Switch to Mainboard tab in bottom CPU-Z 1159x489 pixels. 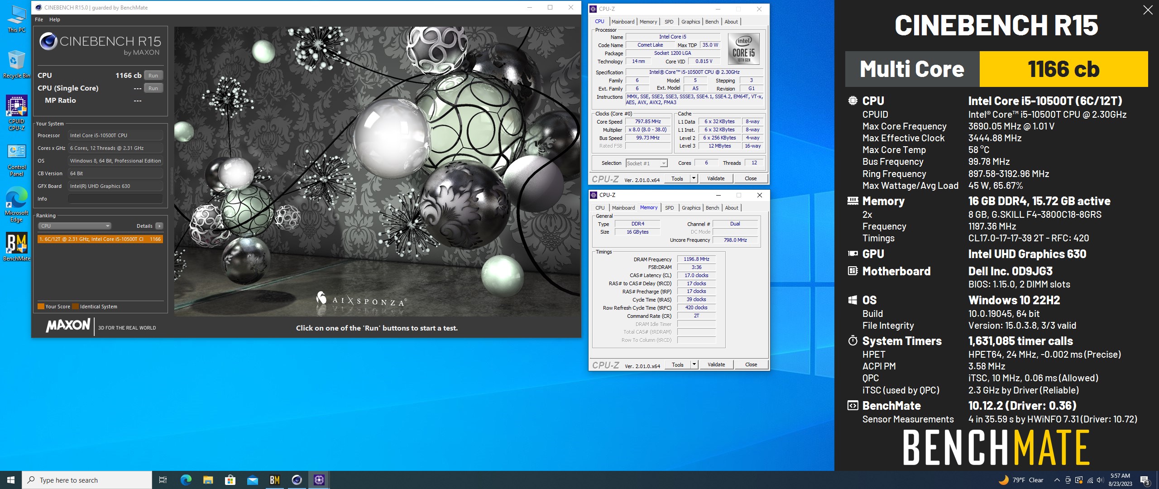click(x=623, y=208)
